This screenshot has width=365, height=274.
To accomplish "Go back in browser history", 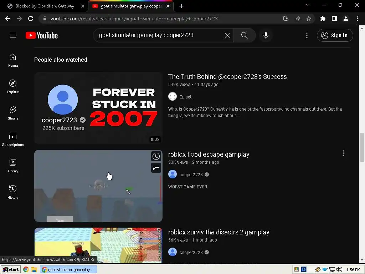I will click(8, 19).
